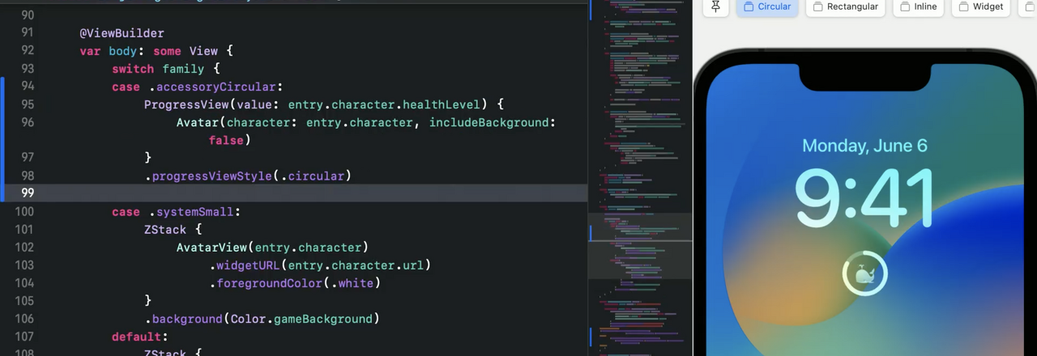The width and height of the screenshot is (1037, 356).
Task: Click the 'default:' case label
Action: tap(139, 337)
